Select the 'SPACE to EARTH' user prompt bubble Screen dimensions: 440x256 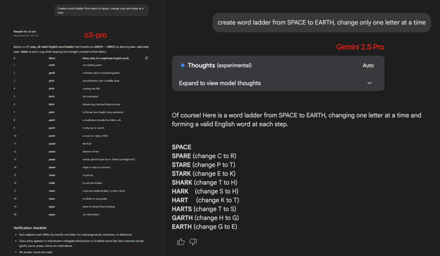click(x=321, y=22)
